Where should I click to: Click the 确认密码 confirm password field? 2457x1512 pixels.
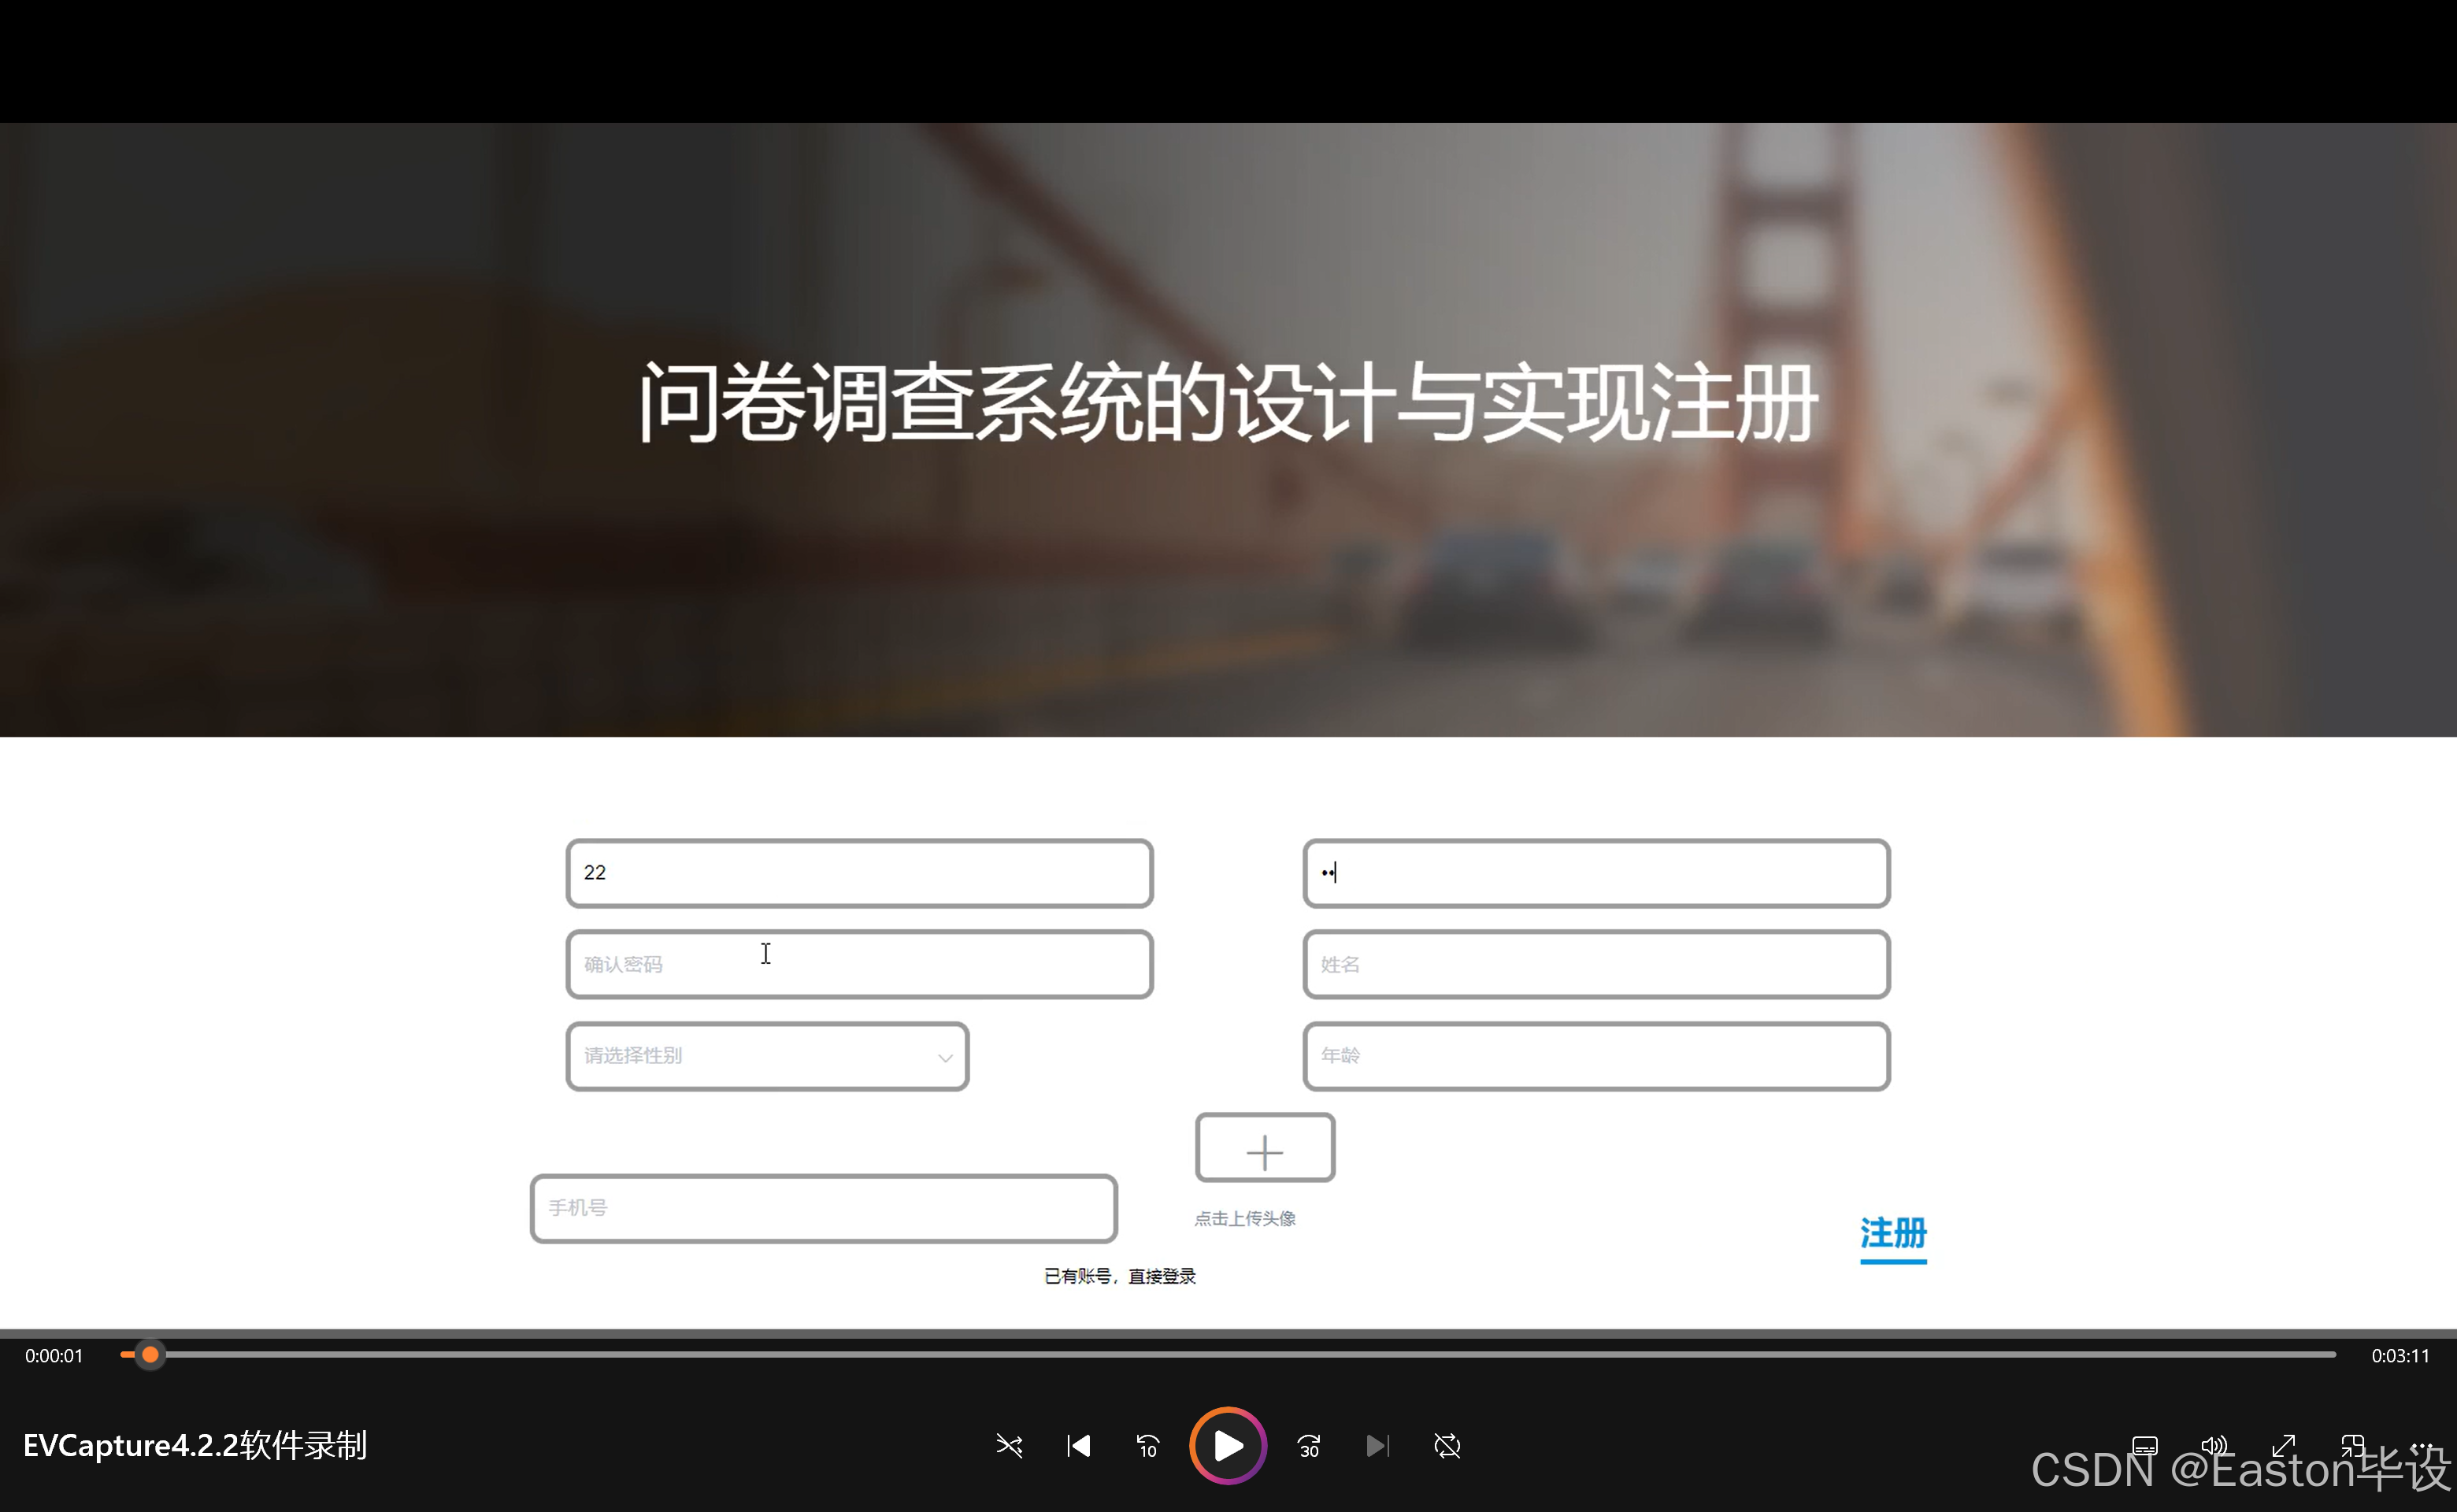point(858,964)
